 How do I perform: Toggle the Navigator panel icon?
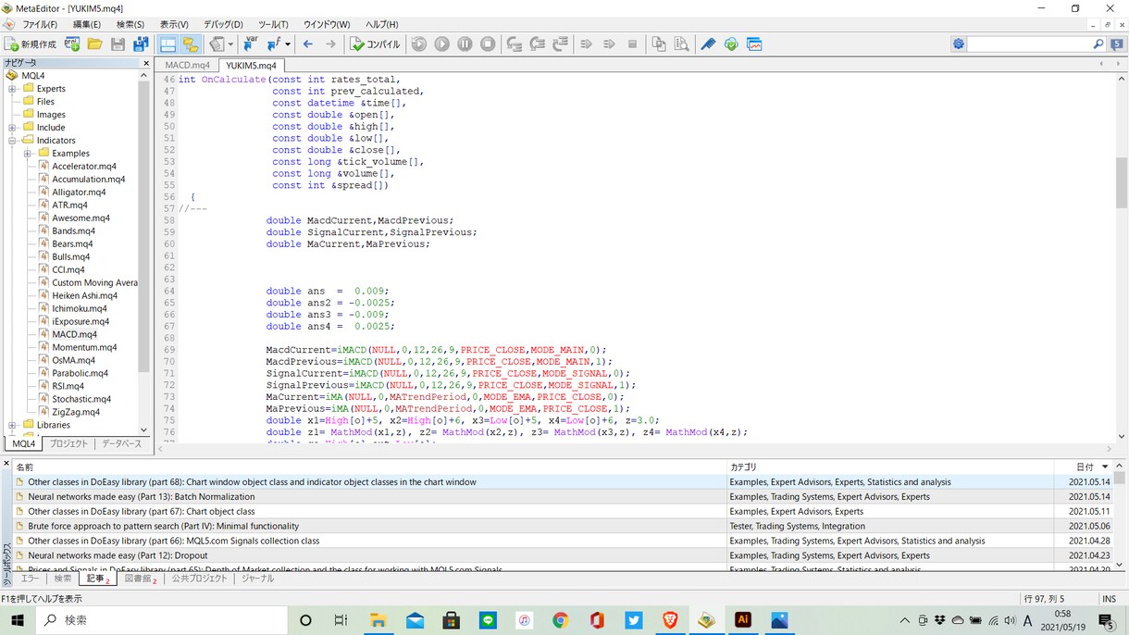167,44
